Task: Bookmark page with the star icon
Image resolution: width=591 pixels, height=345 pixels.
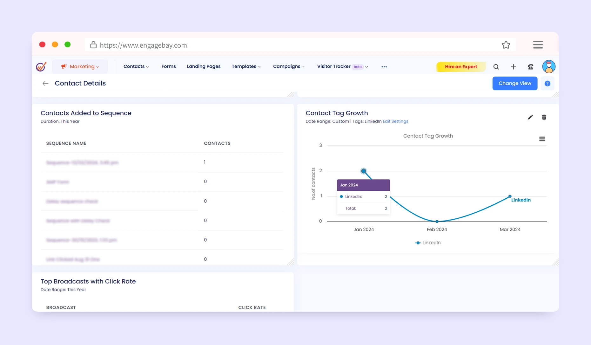Action: [x=506, y=45]
